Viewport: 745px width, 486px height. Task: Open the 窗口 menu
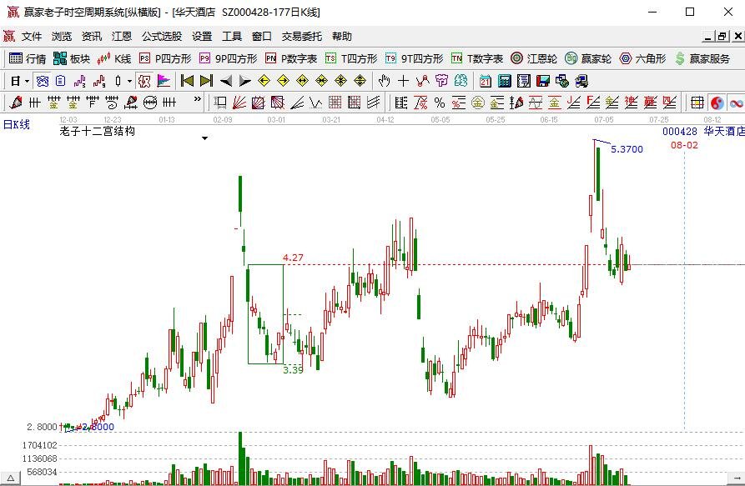coord(262,36)
